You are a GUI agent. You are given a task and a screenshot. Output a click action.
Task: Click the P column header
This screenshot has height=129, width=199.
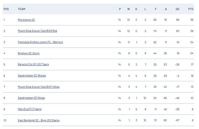pyautogui.click(x=120, y=9)
